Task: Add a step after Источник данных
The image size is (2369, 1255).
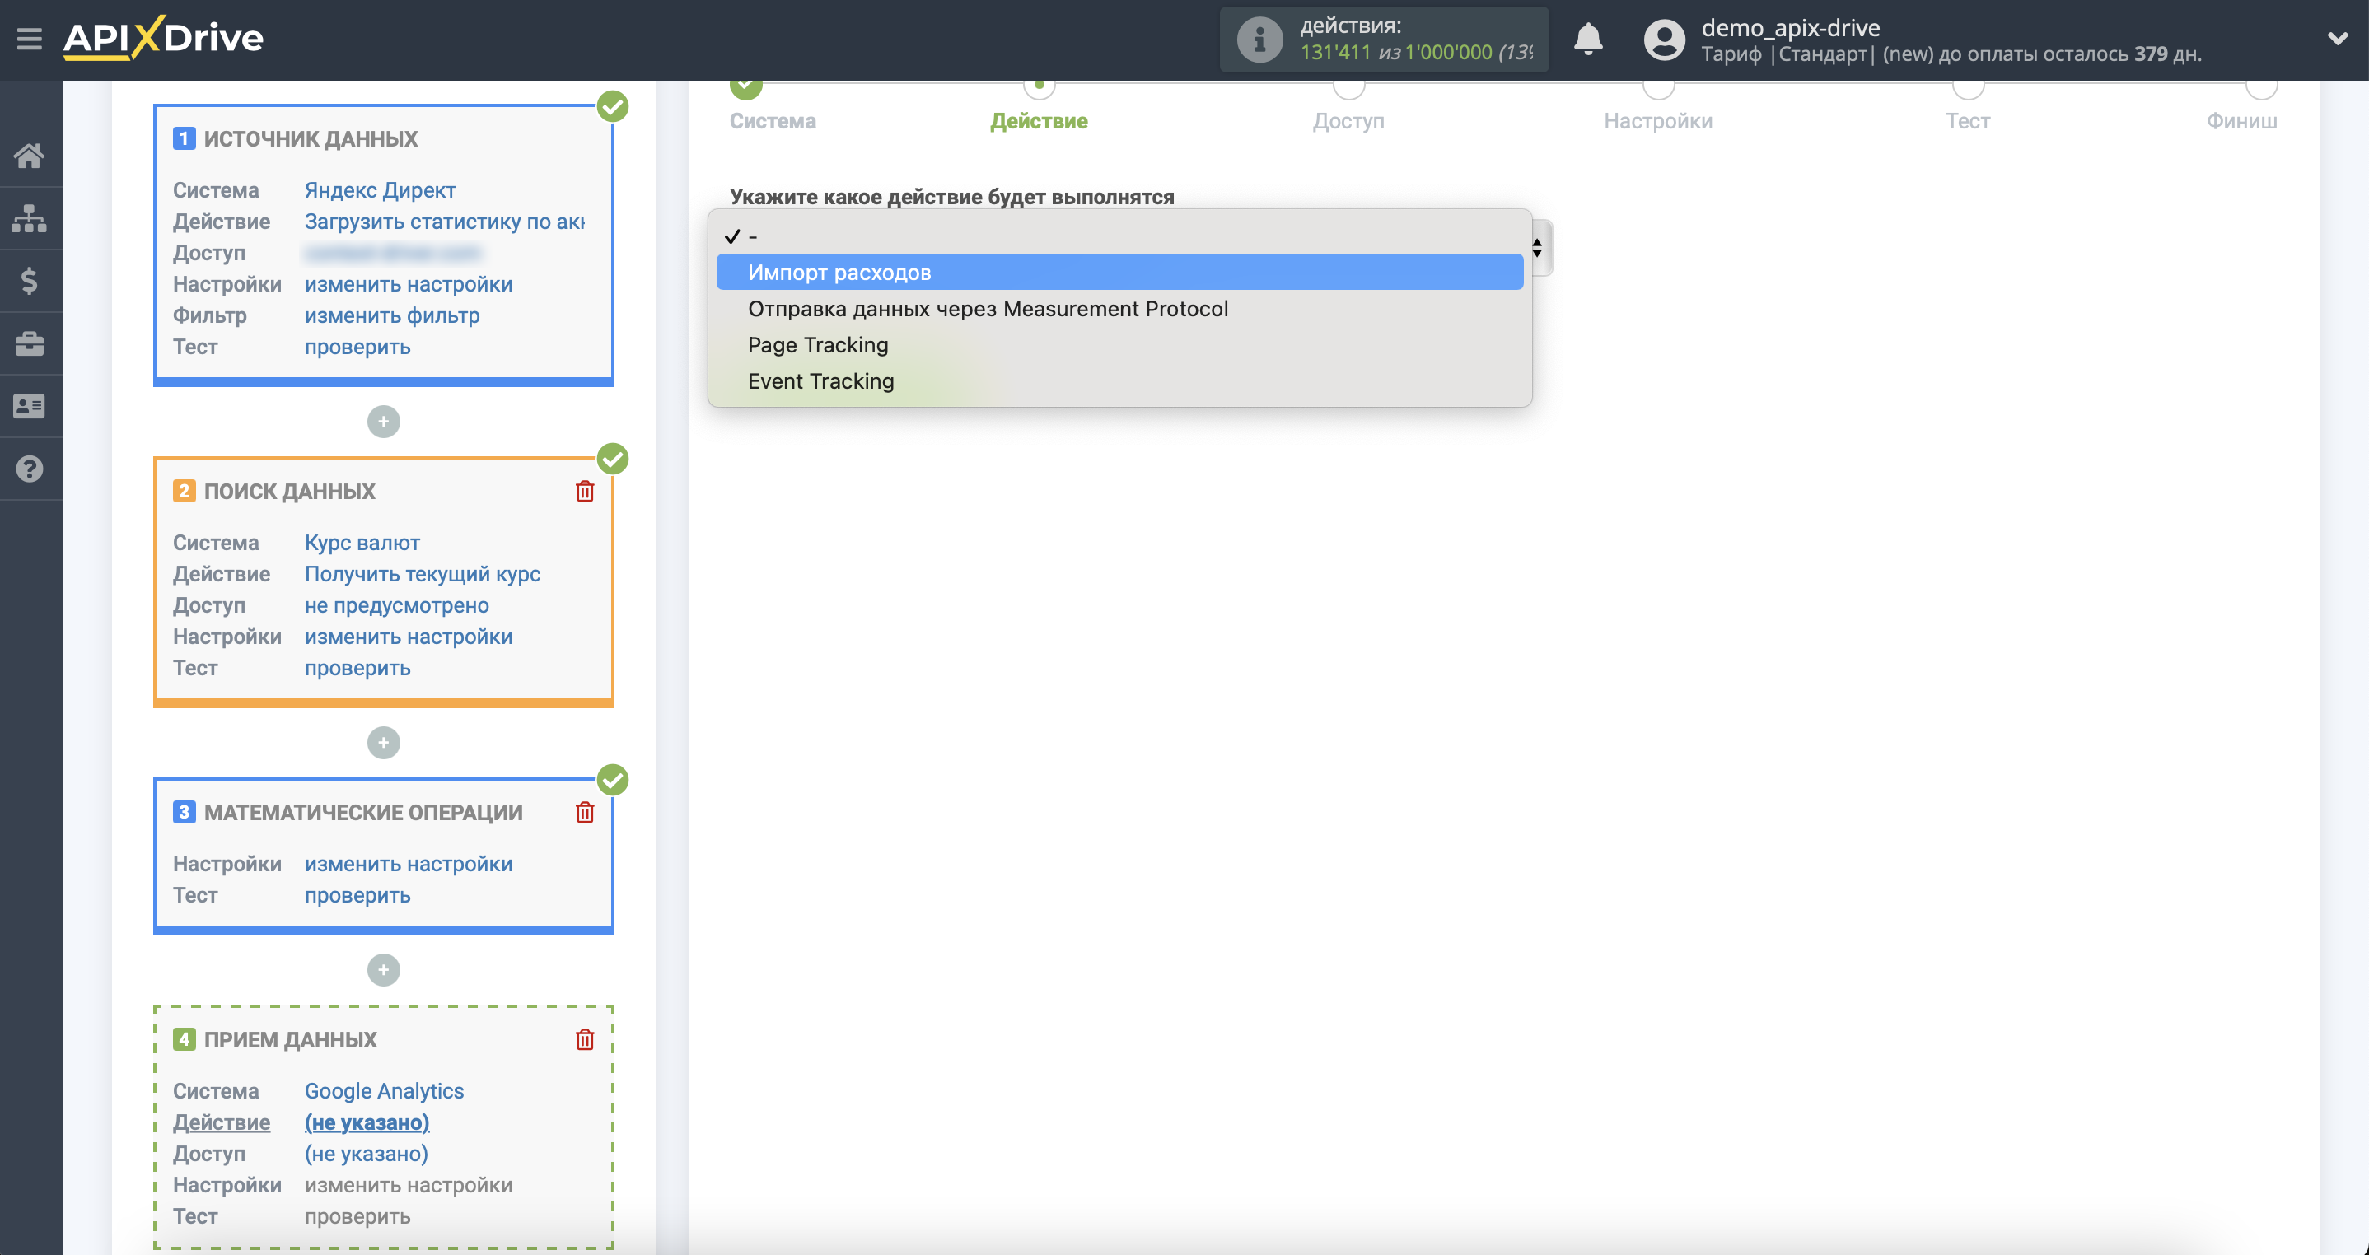Action: (384, 422)
